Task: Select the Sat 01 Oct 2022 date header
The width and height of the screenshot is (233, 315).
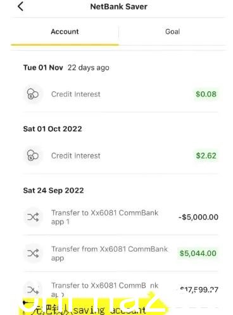Action: (x=53, y=129)
